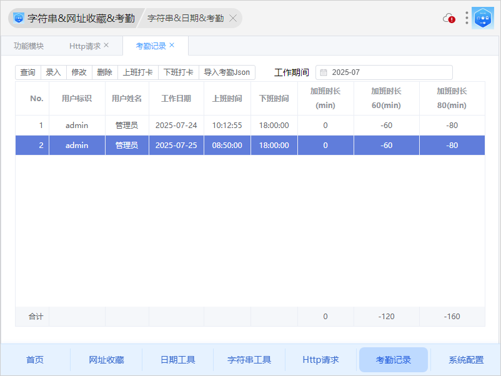The image size is (501, 376).
Task: Go to 日期工具 in bottom navigation
Action: tap(178, 360)
